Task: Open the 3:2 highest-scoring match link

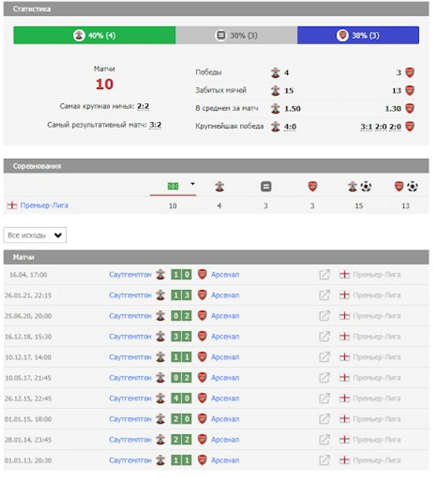Action: click(155, 125)
